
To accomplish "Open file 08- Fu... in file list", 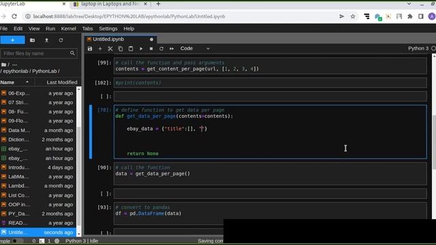I will [38, 112].
